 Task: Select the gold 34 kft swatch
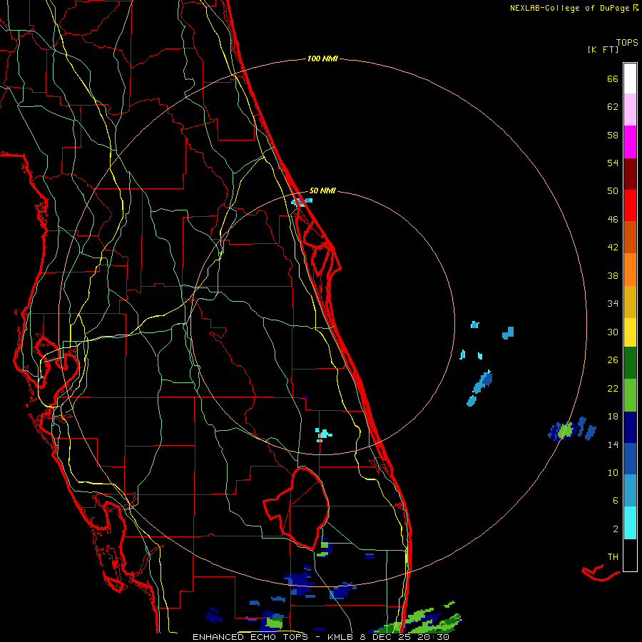[630, 302]
